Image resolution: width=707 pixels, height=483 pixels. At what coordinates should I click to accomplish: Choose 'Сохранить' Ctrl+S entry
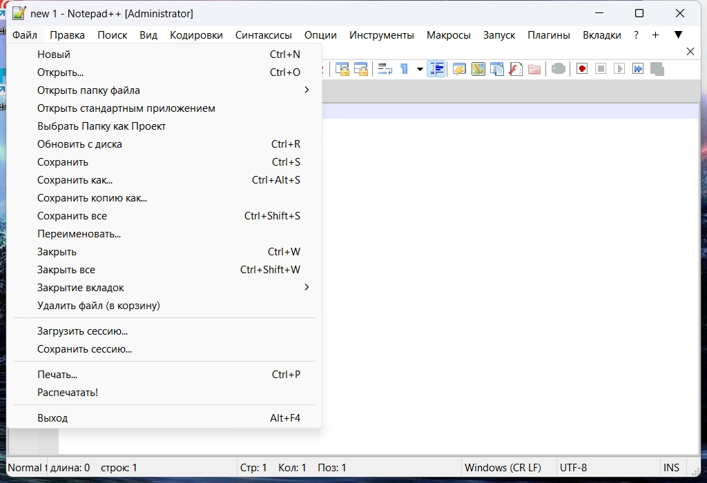pos(164,162)
